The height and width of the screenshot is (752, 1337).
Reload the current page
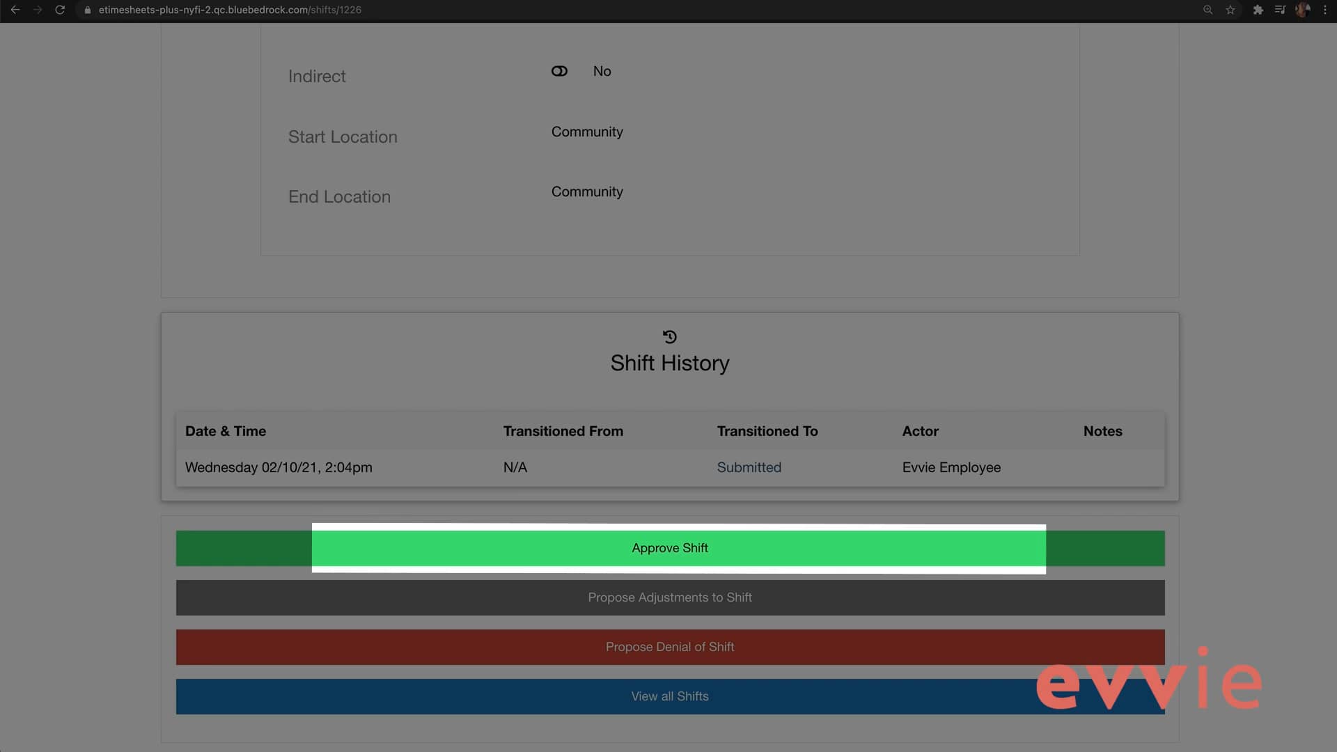point(61,10)
